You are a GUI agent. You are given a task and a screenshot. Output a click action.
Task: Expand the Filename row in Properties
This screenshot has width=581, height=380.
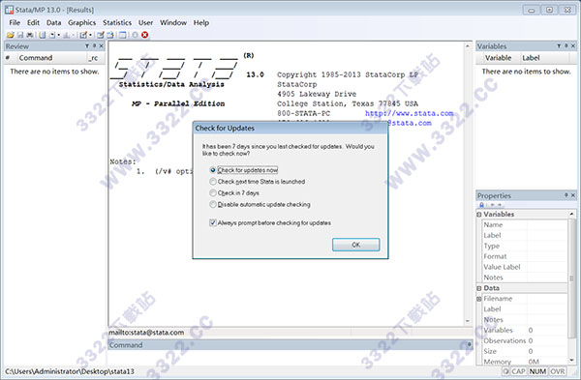(479, 299)
